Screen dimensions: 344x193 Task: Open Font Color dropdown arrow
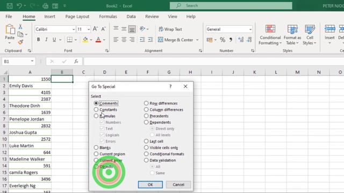coord(104,40)
